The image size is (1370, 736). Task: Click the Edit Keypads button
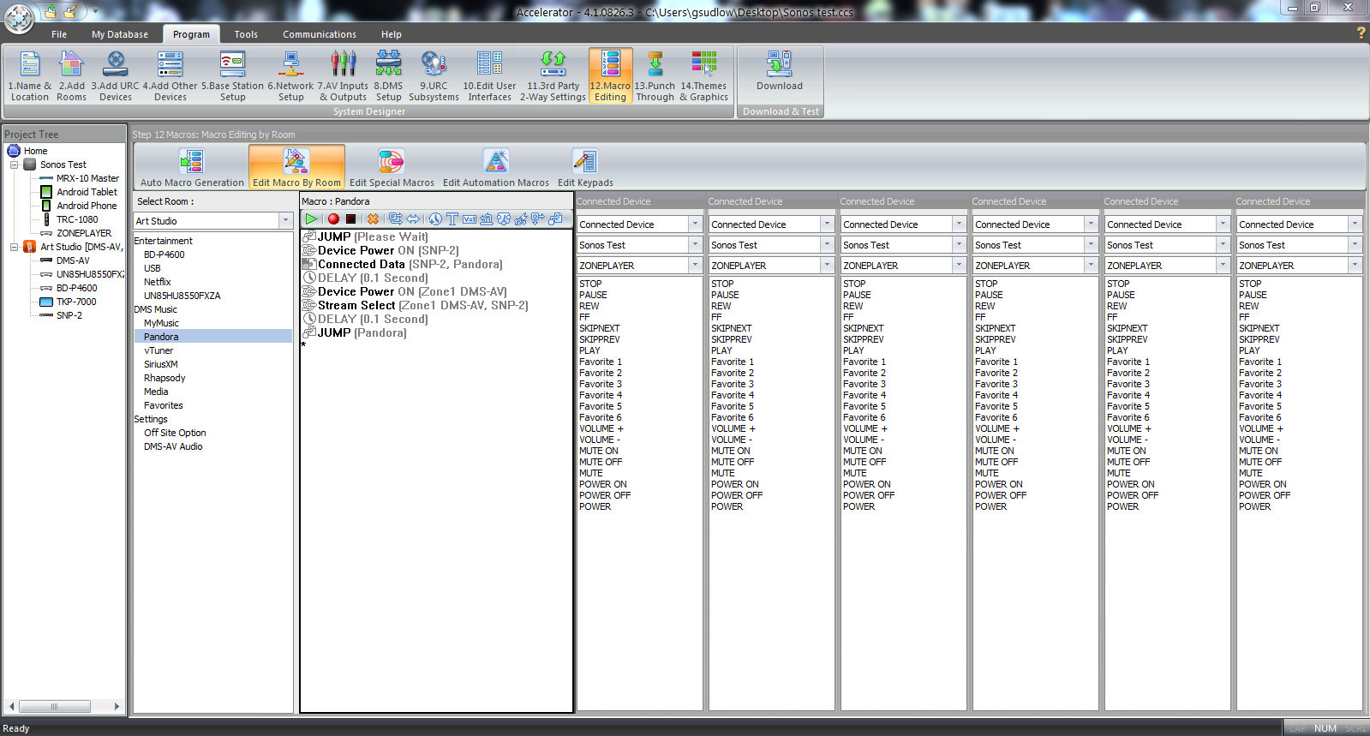(x=585, y=167)
